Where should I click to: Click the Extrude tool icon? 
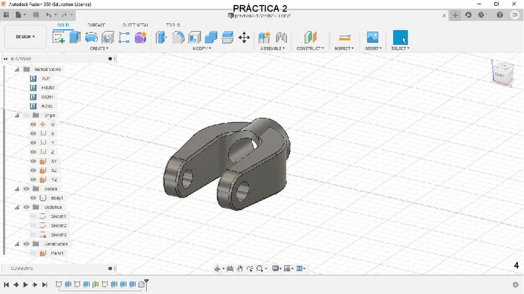tap(75, 38)
